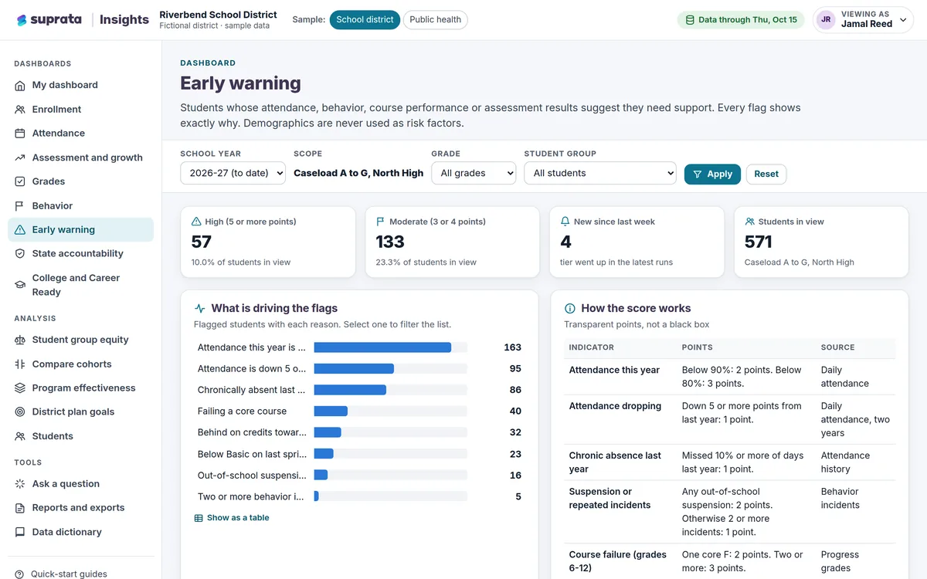Open the New since last week card
Screen dimensions: 927x579
point(637,242)
